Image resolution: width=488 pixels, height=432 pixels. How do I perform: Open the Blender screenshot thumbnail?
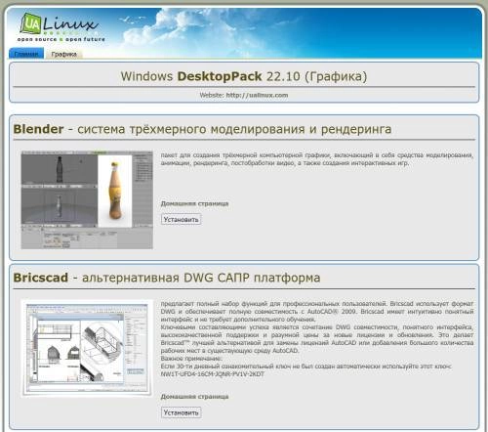tap(87, 199)
